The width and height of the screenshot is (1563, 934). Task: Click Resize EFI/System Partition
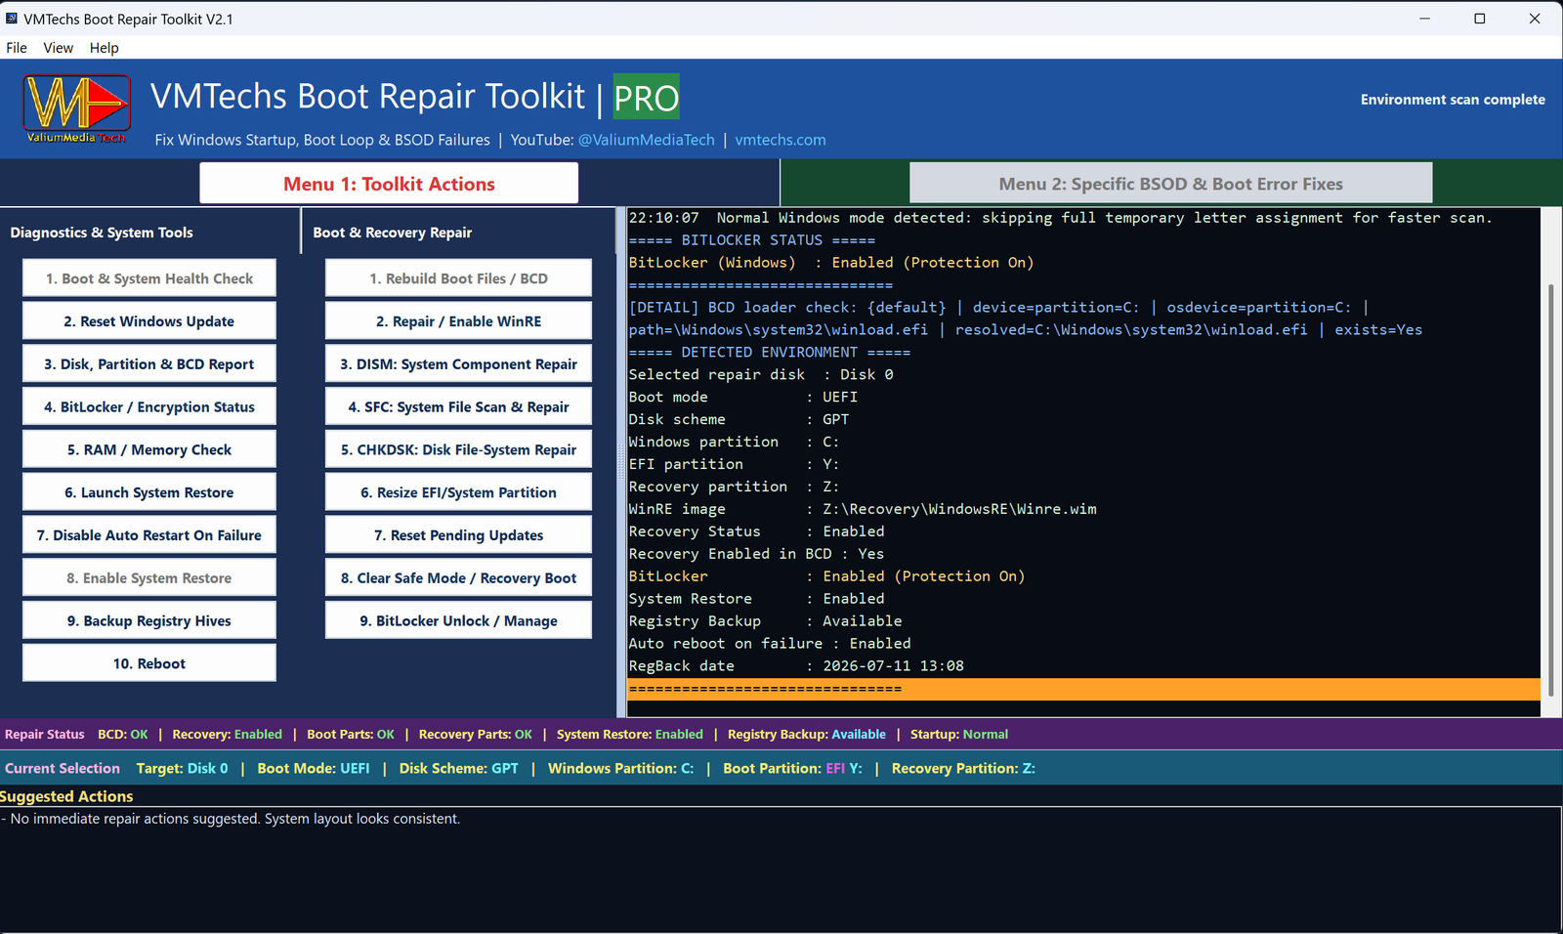point(458,492)
